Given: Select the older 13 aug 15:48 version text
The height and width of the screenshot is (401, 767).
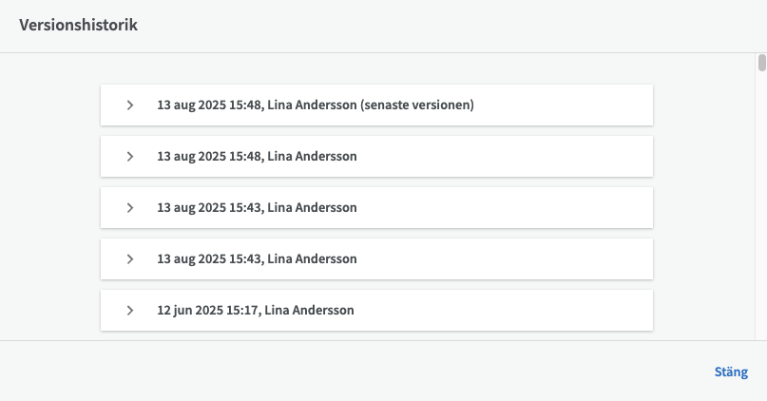Looking at the screenshot, I should coord(257,156).
